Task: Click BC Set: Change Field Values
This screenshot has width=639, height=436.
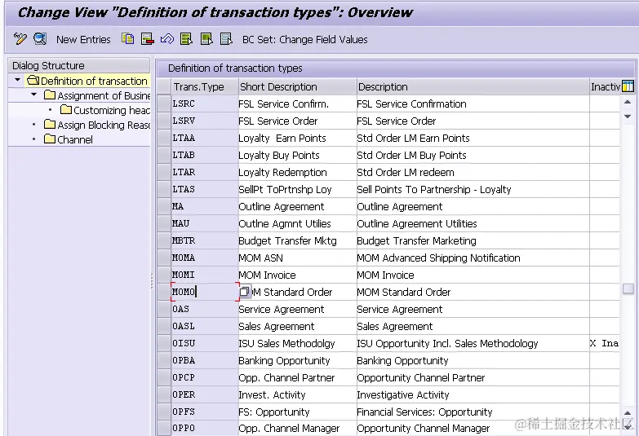Action: tap(305, 39)
